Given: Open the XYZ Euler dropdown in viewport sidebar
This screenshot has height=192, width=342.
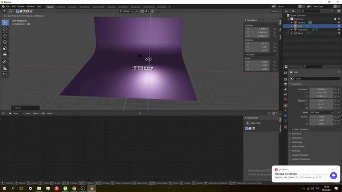Looking at the screenshot, I should 261,54.
